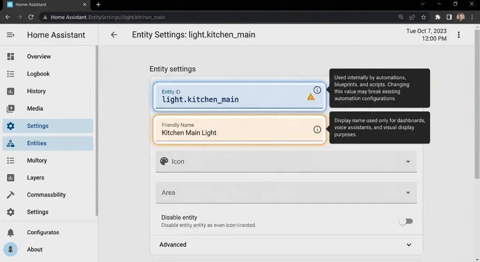Click the info icon on Friendly Name field

tap(317, 129)
